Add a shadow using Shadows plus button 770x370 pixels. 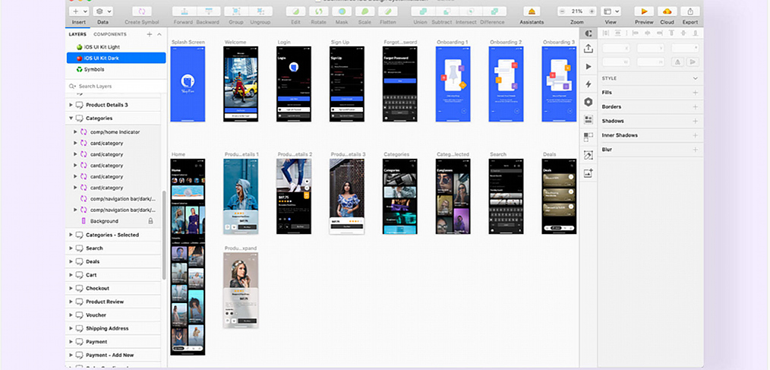point(695,121)
